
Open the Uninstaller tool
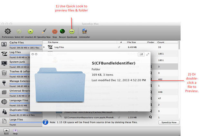click(84, 32)
